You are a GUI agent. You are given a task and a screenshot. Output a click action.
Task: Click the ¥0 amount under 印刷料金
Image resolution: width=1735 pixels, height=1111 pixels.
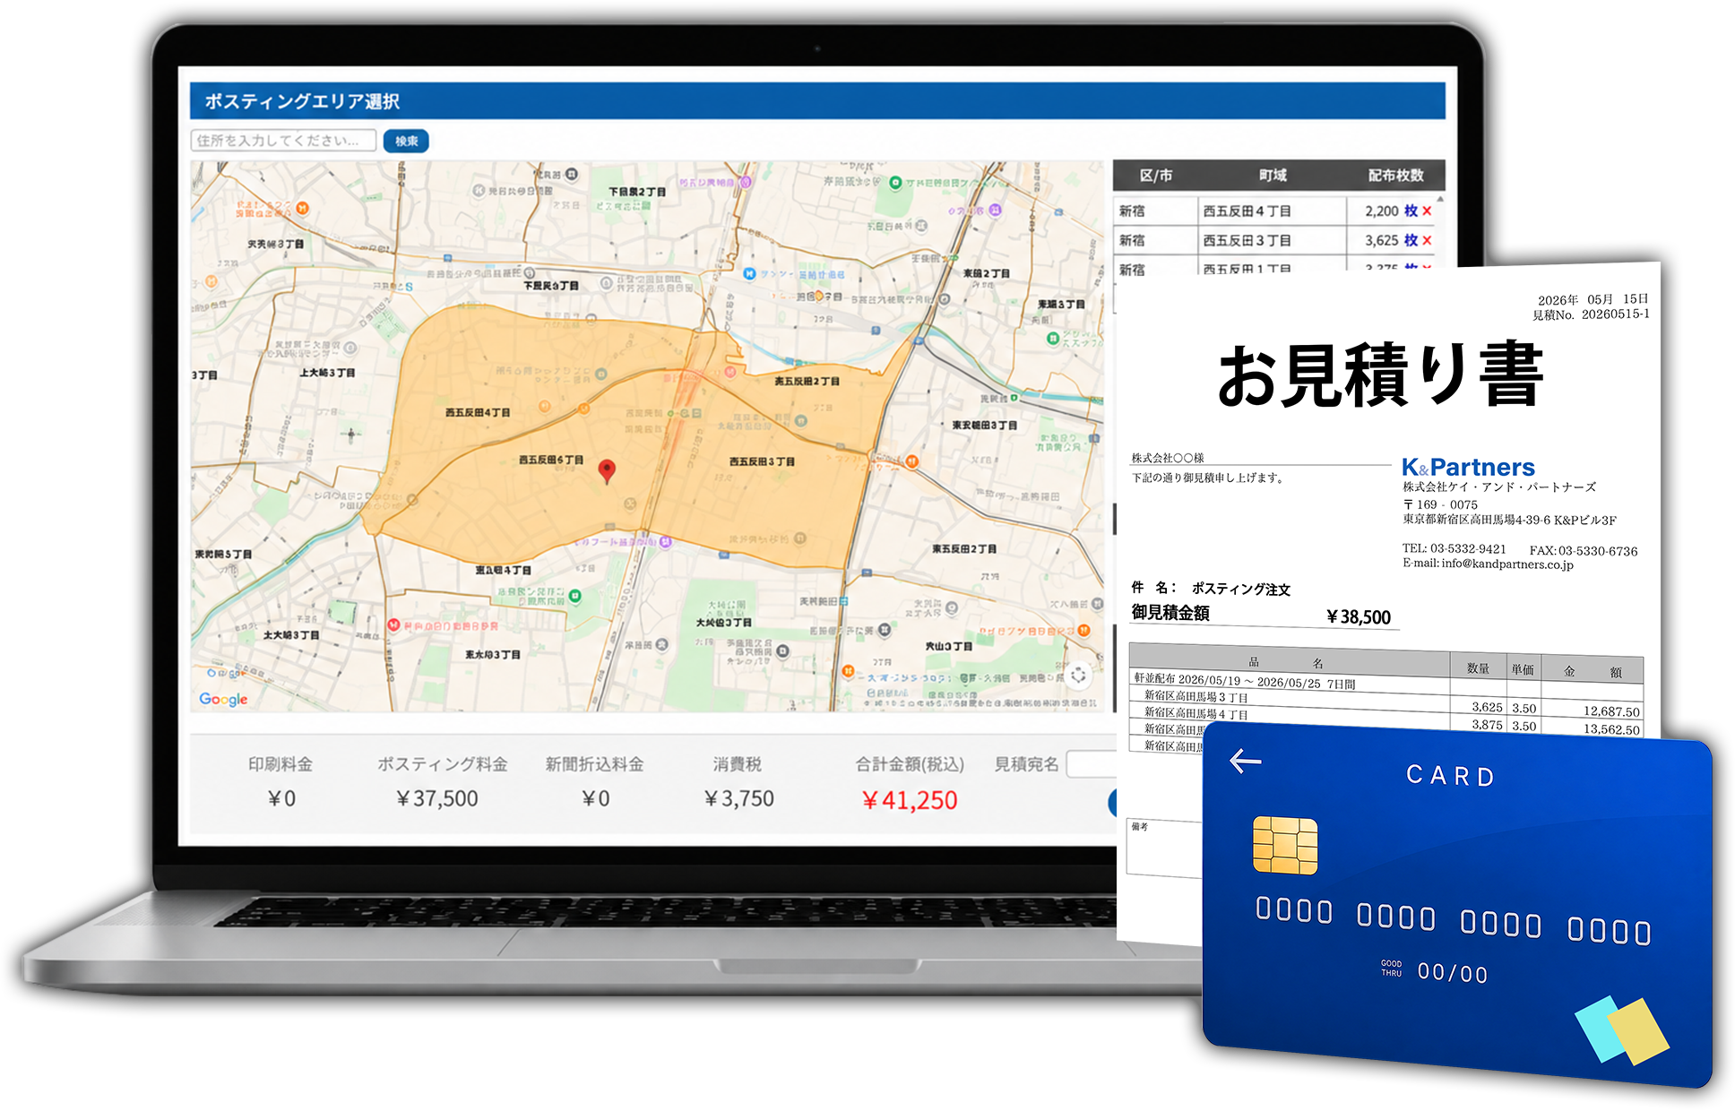tap(281, 798)
